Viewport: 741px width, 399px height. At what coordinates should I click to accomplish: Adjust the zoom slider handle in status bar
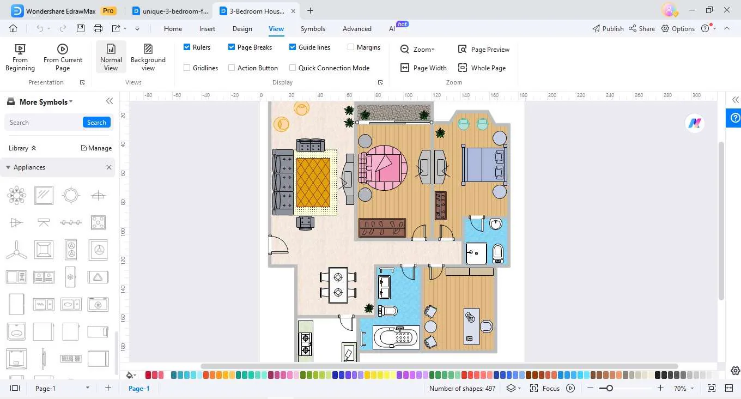[610, 388]
